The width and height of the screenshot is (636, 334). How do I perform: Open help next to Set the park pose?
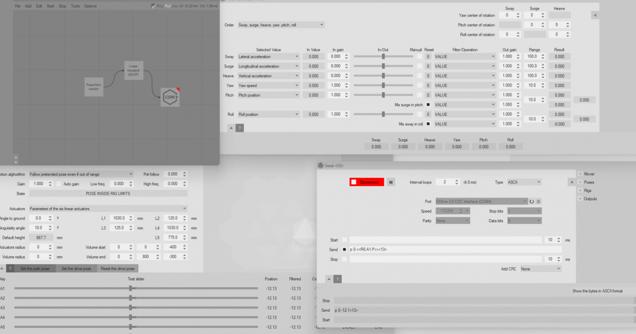[x=10, y=268]
